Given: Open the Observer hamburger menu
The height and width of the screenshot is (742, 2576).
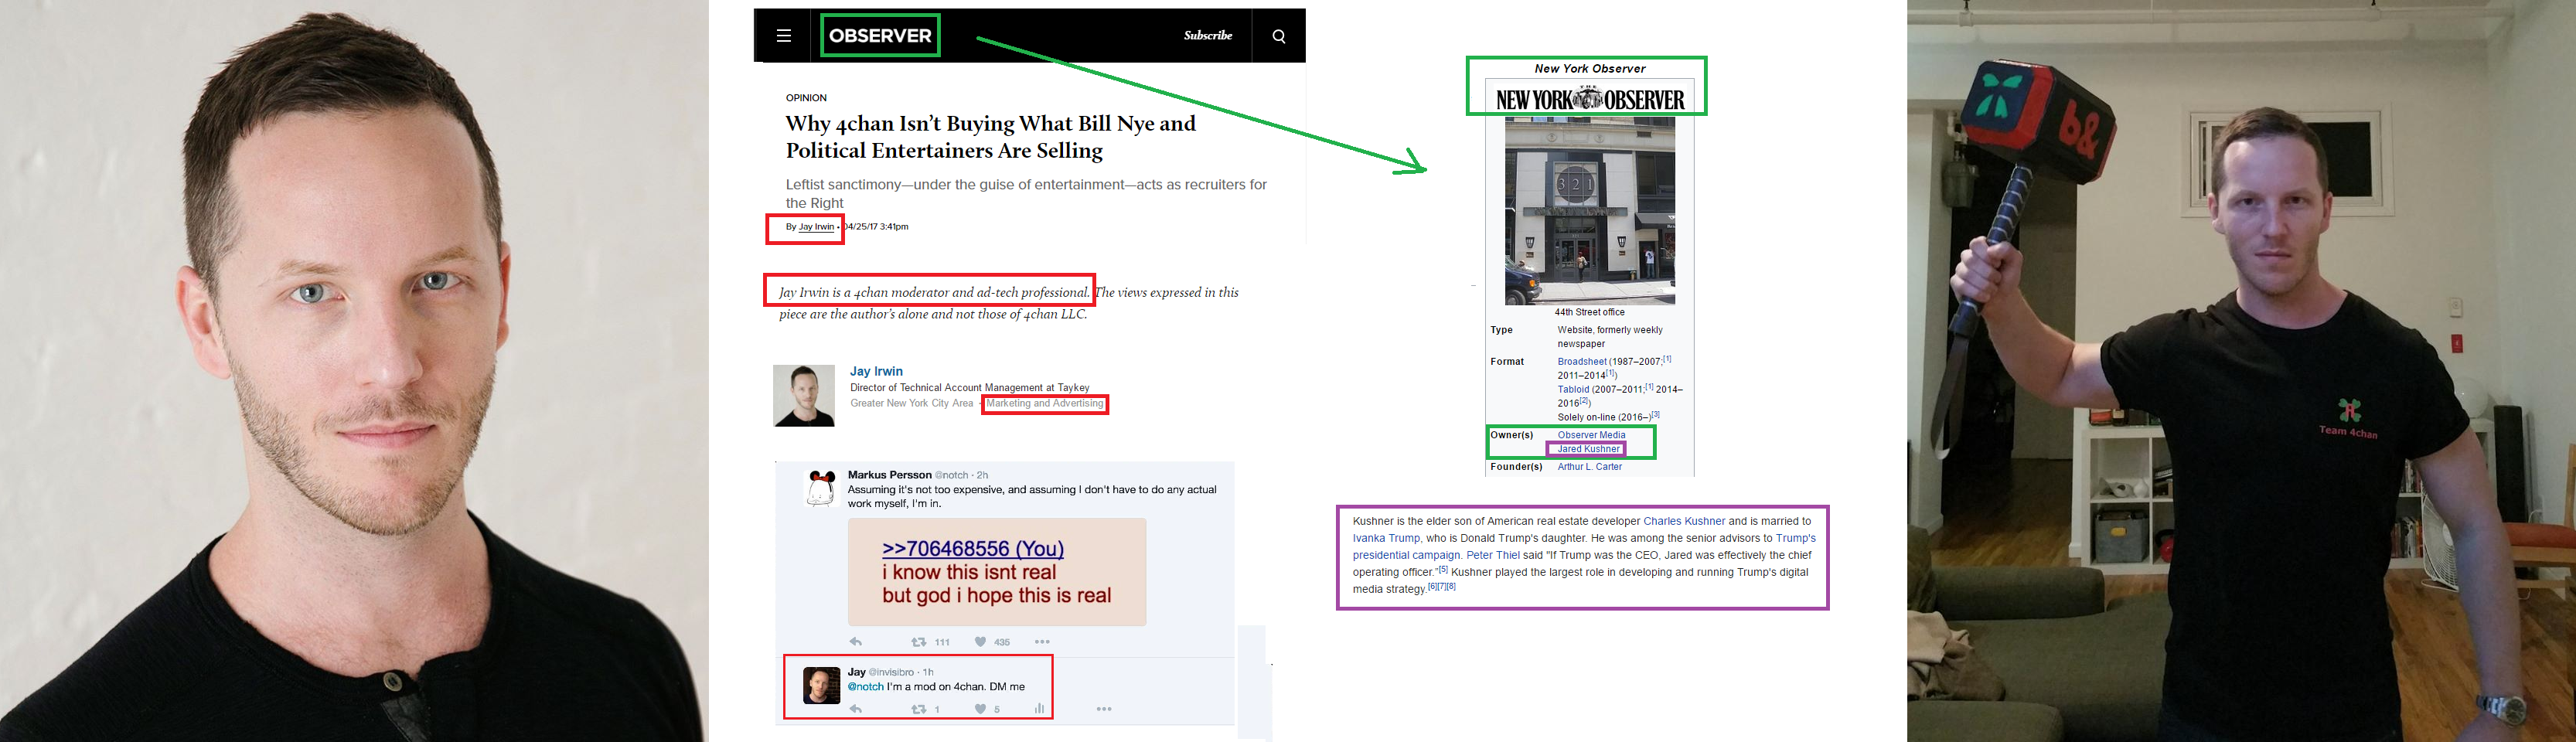Looking at the screenshot, I should click(x=784, y=36).
